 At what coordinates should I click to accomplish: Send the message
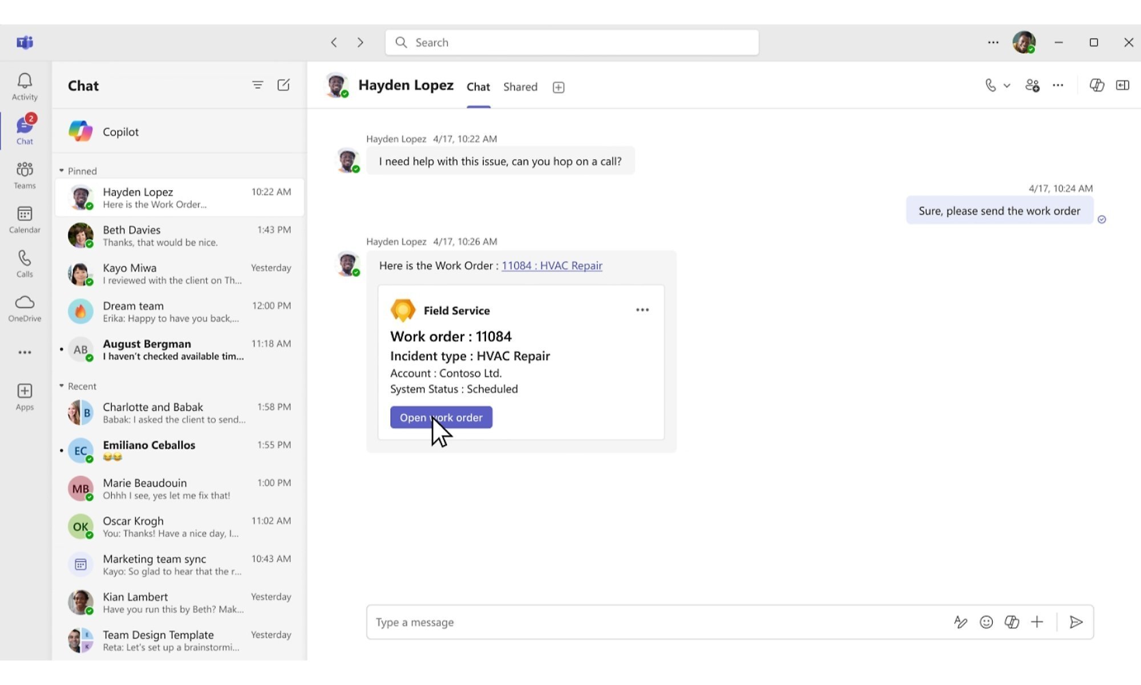click(x=1076, y=622)
